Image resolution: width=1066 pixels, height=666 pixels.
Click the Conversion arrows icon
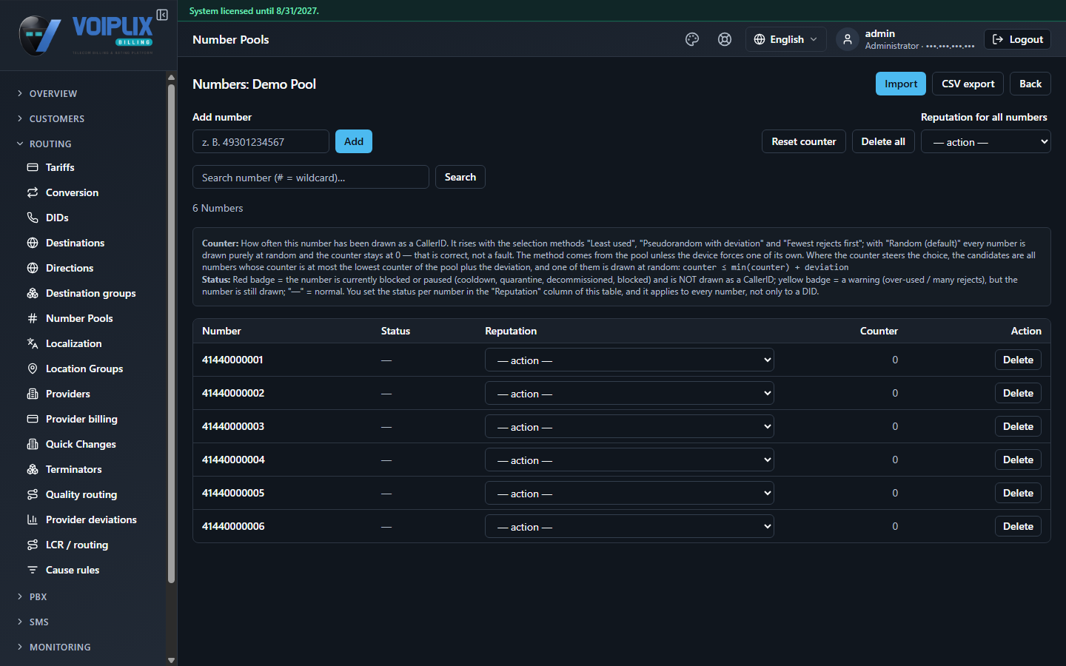tap(33, 192)
